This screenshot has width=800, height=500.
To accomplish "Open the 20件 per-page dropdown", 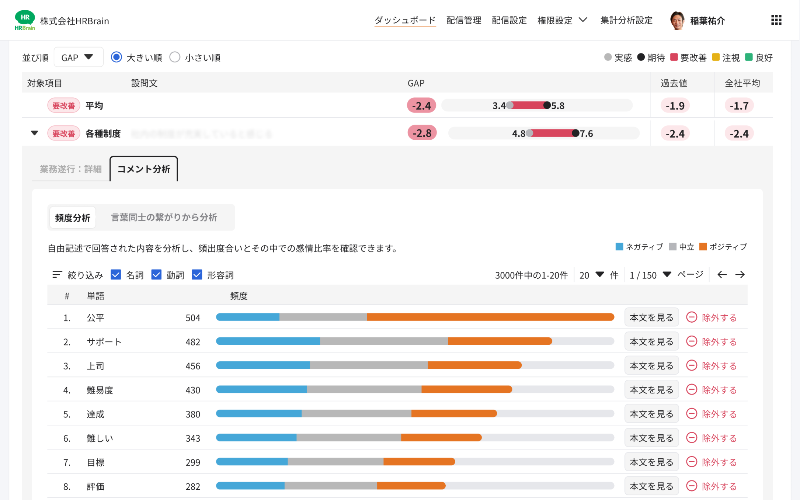I will click(591, 275).
